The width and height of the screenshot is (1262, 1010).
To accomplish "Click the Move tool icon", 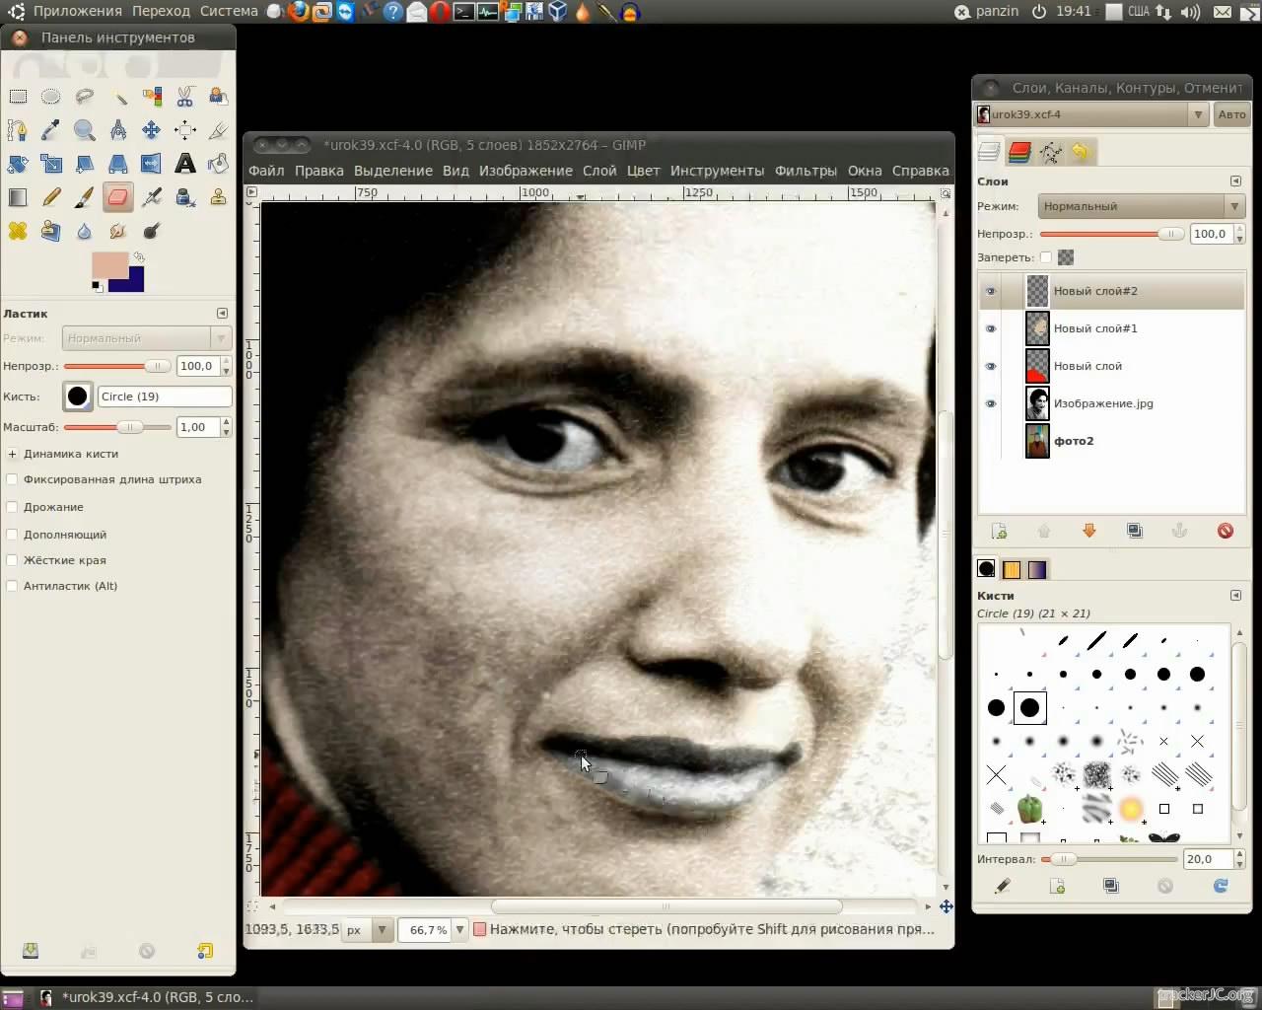I will [151, 130].
